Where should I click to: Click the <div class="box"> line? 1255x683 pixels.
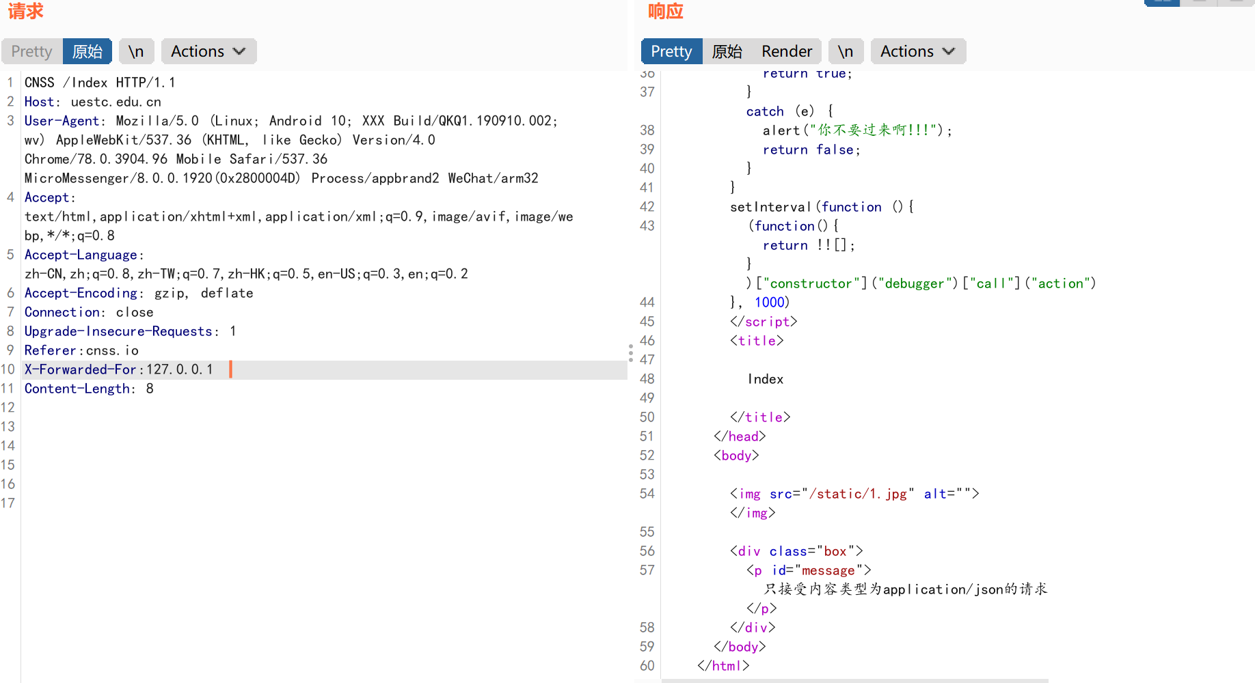click(796, 551)
